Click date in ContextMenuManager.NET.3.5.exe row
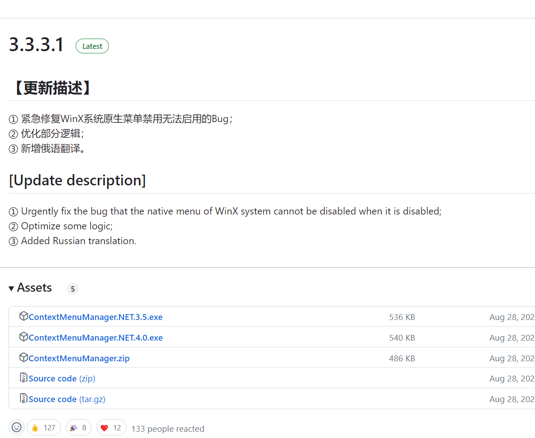Image resolution: width=535 pixels, height=438 pixels. click(x=512, y=317)
